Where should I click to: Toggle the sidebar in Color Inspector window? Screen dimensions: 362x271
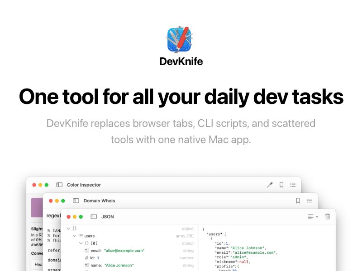59,185
